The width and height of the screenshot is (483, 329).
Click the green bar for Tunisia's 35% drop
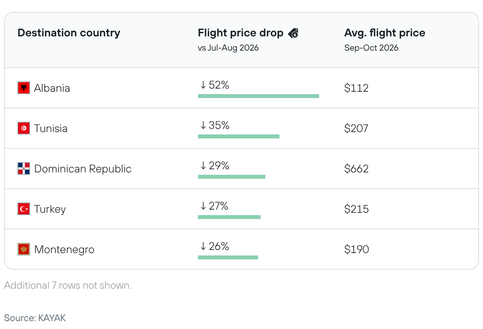[239, 136]
